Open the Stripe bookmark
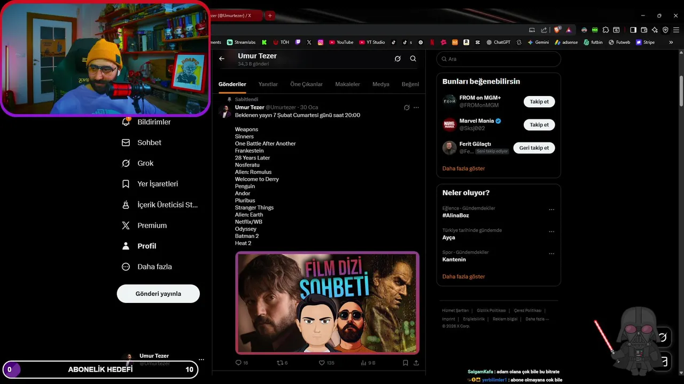Image resolution: width=684 pixels, height=384 pixels. click(x=645, y=42)
